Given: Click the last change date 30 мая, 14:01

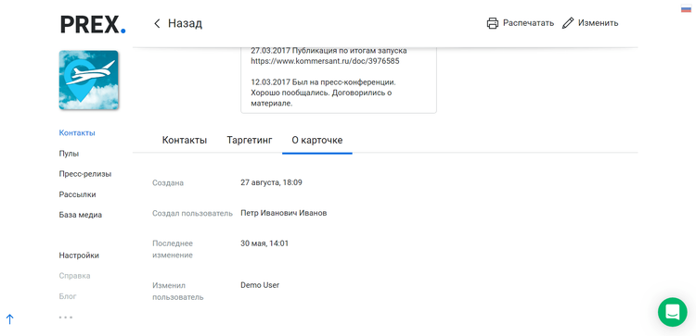Looking at the screenshot, I should 264,243.
